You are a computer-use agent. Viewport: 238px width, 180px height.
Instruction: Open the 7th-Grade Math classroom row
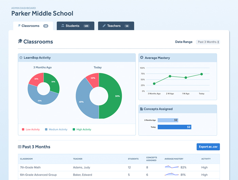coord(119,167)
